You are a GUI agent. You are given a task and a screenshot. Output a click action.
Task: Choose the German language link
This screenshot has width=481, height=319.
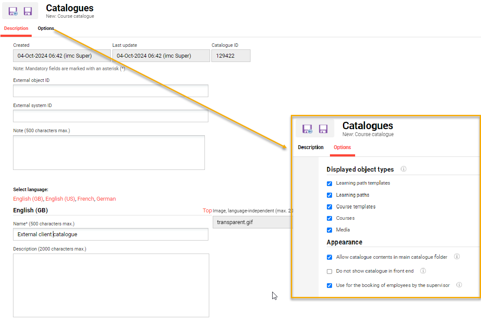pos(106,199)
